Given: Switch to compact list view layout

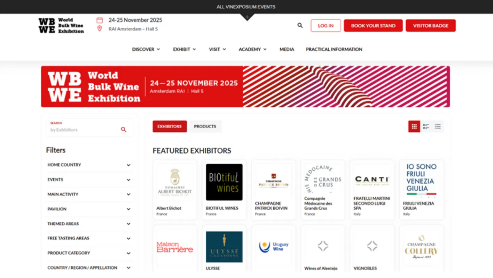Looking at the screenshot, I should tap(438, 126).
